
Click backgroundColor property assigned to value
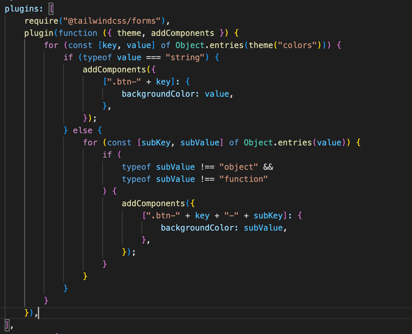point(158,94)
